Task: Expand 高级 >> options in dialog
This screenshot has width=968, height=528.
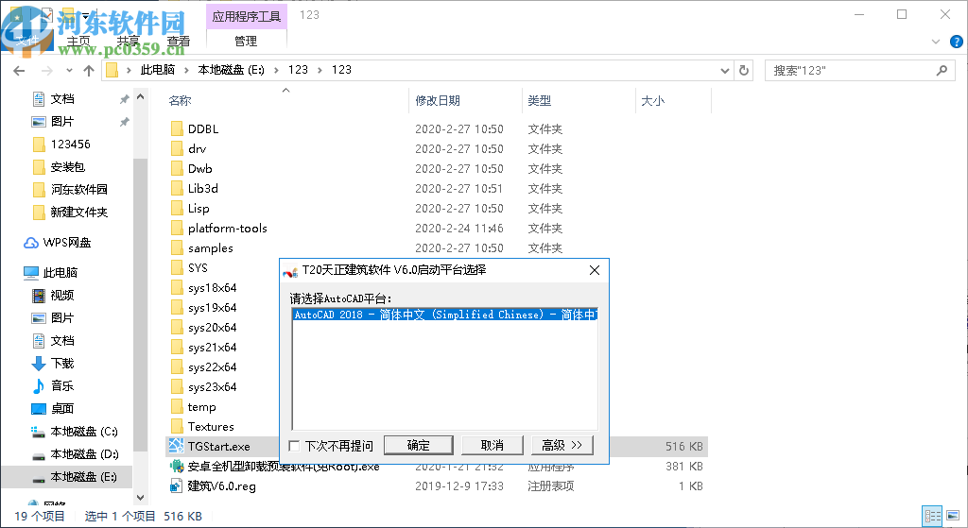Action: point(562,445)
